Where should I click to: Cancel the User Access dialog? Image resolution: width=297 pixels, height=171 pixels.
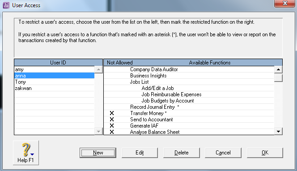tap(223, 153)
